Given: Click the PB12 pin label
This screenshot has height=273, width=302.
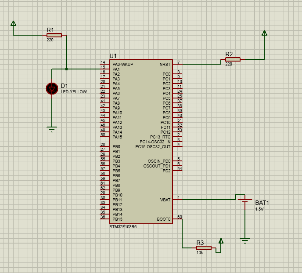Looking at the screenshot, I should click(x=118, y=205).
